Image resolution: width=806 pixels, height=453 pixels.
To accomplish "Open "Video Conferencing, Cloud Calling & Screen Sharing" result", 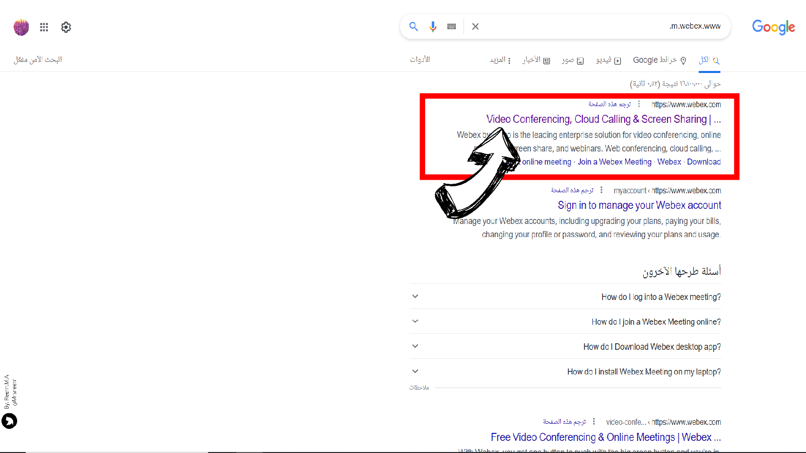I will coord(603,119).
